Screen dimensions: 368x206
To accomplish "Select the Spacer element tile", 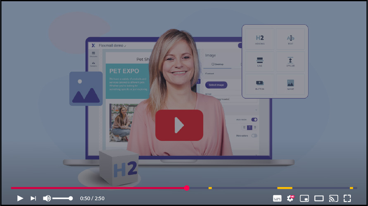I will point(290,62).
